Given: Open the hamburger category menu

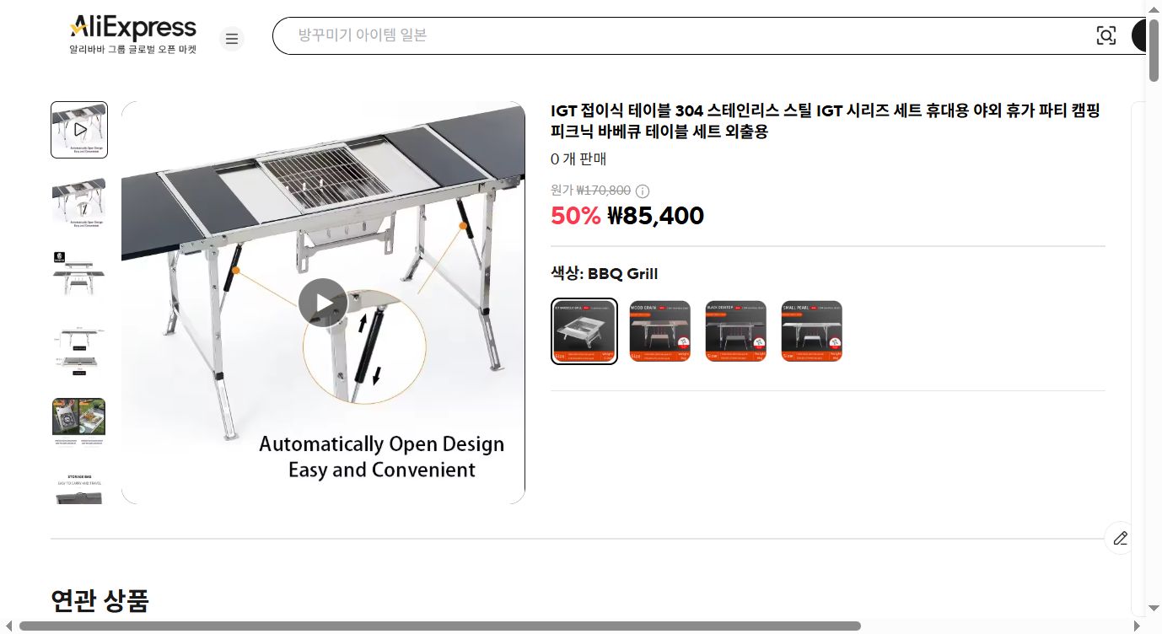Looking at the screenshot, I should tap(232, 39).
